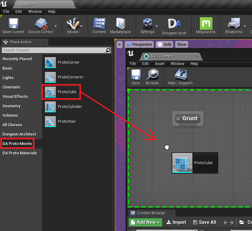
Task: Open the Marketplace bag icon
Action: tap(121, 24)
